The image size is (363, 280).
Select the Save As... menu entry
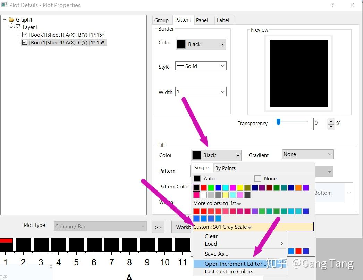[x=217, y=254]
